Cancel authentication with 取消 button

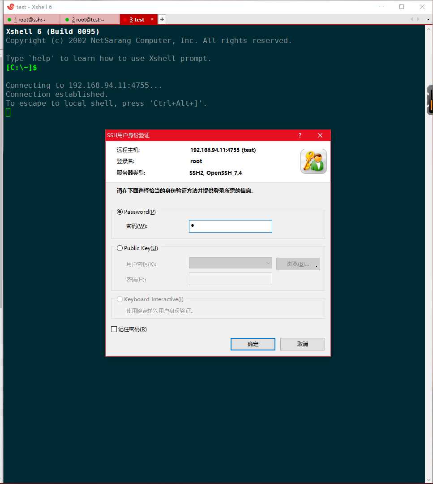coord(303,344)
